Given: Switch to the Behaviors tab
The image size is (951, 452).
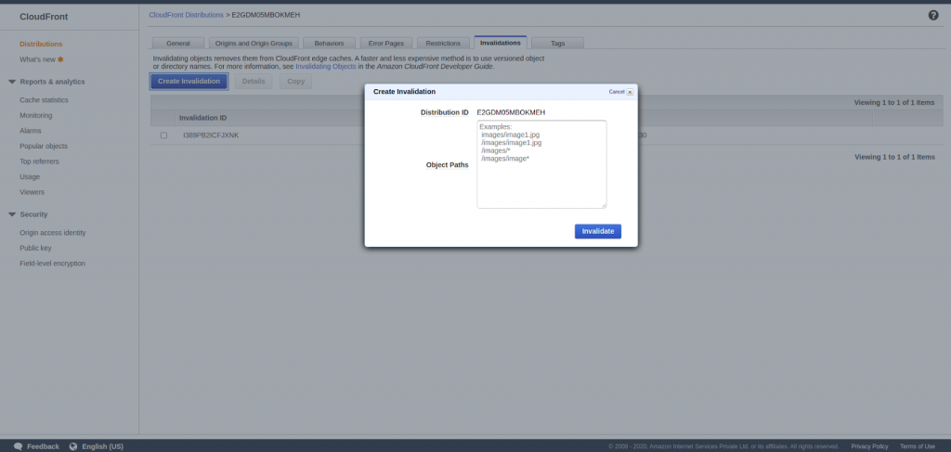Looking at the screenshot, I should [x=330, y=43].
